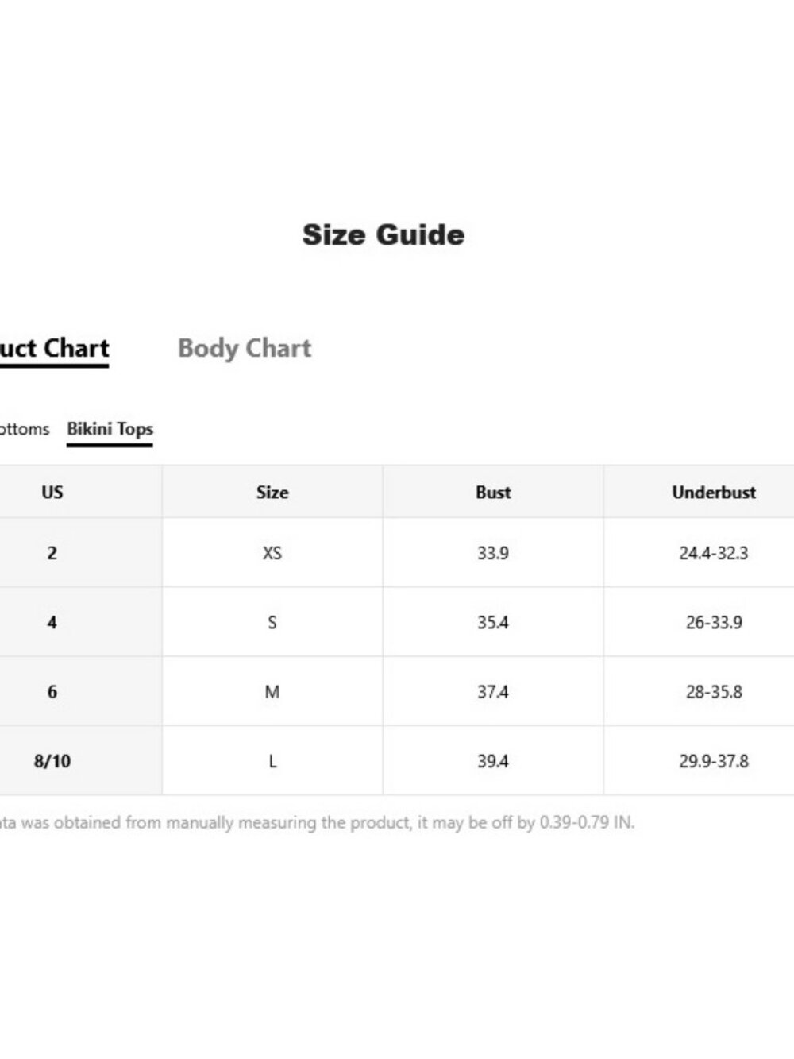Click the bust value 37.4
The image size is (794, 1059).
point(493,691)
